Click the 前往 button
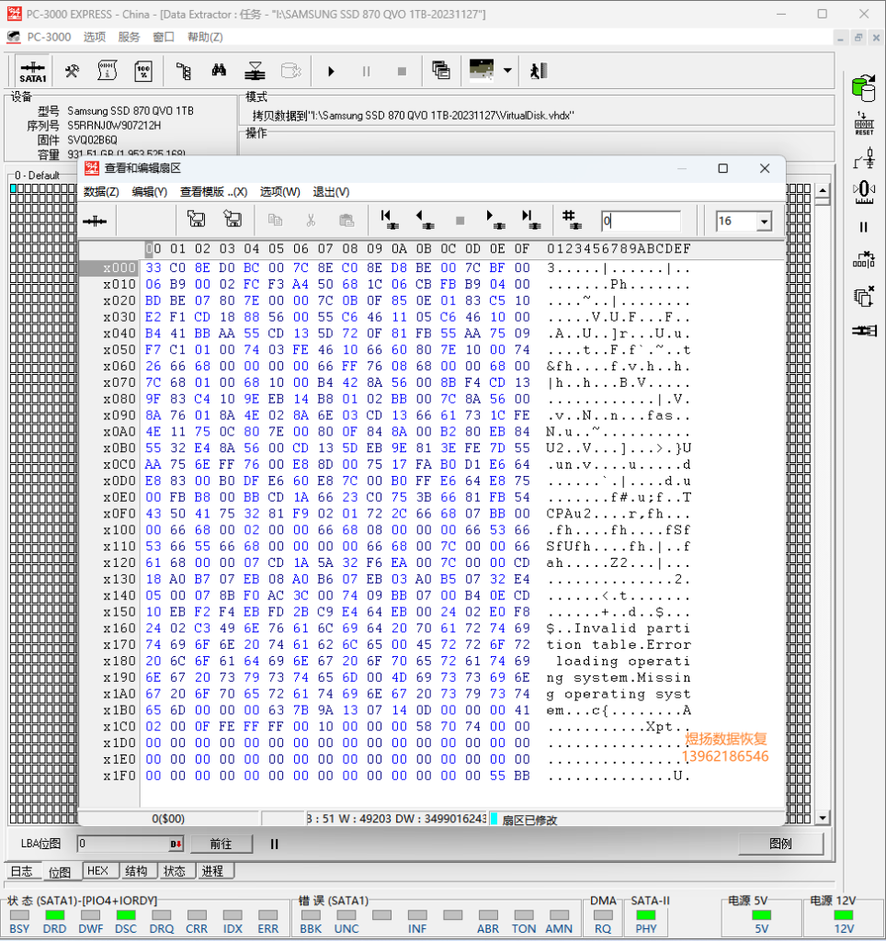The height and width of the screenshot is (941, 886). tap(221, 844)
